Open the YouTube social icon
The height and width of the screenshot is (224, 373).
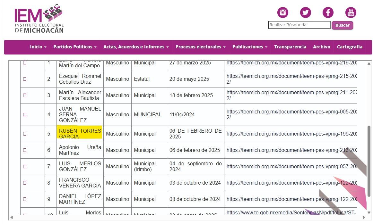(351, 12)
